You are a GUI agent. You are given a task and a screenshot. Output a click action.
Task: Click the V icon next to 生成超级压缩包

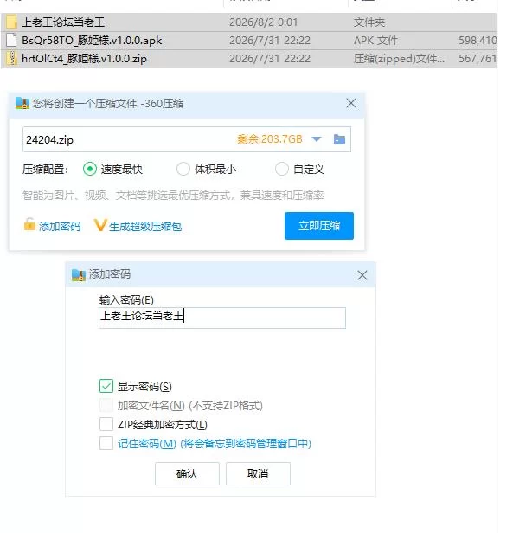[x=100, y=225]
